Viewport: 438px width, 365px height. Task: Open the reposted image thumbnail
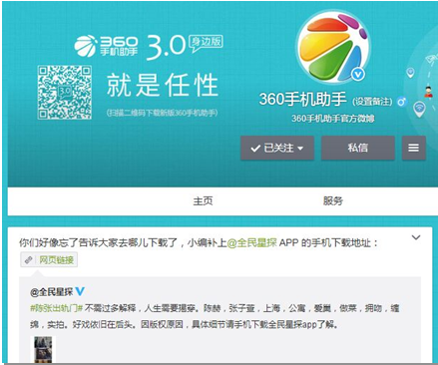point(43,349)
